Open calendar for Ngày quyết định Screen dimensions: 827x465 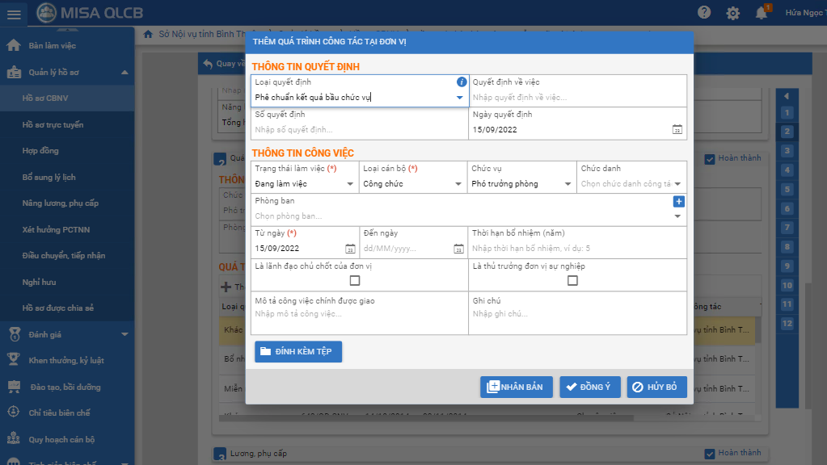[677, 130]
